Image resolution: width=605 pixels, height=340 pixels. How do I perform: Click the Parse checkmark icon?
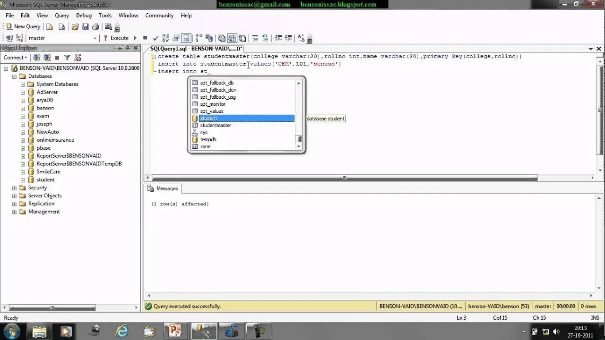click(156, 38)
